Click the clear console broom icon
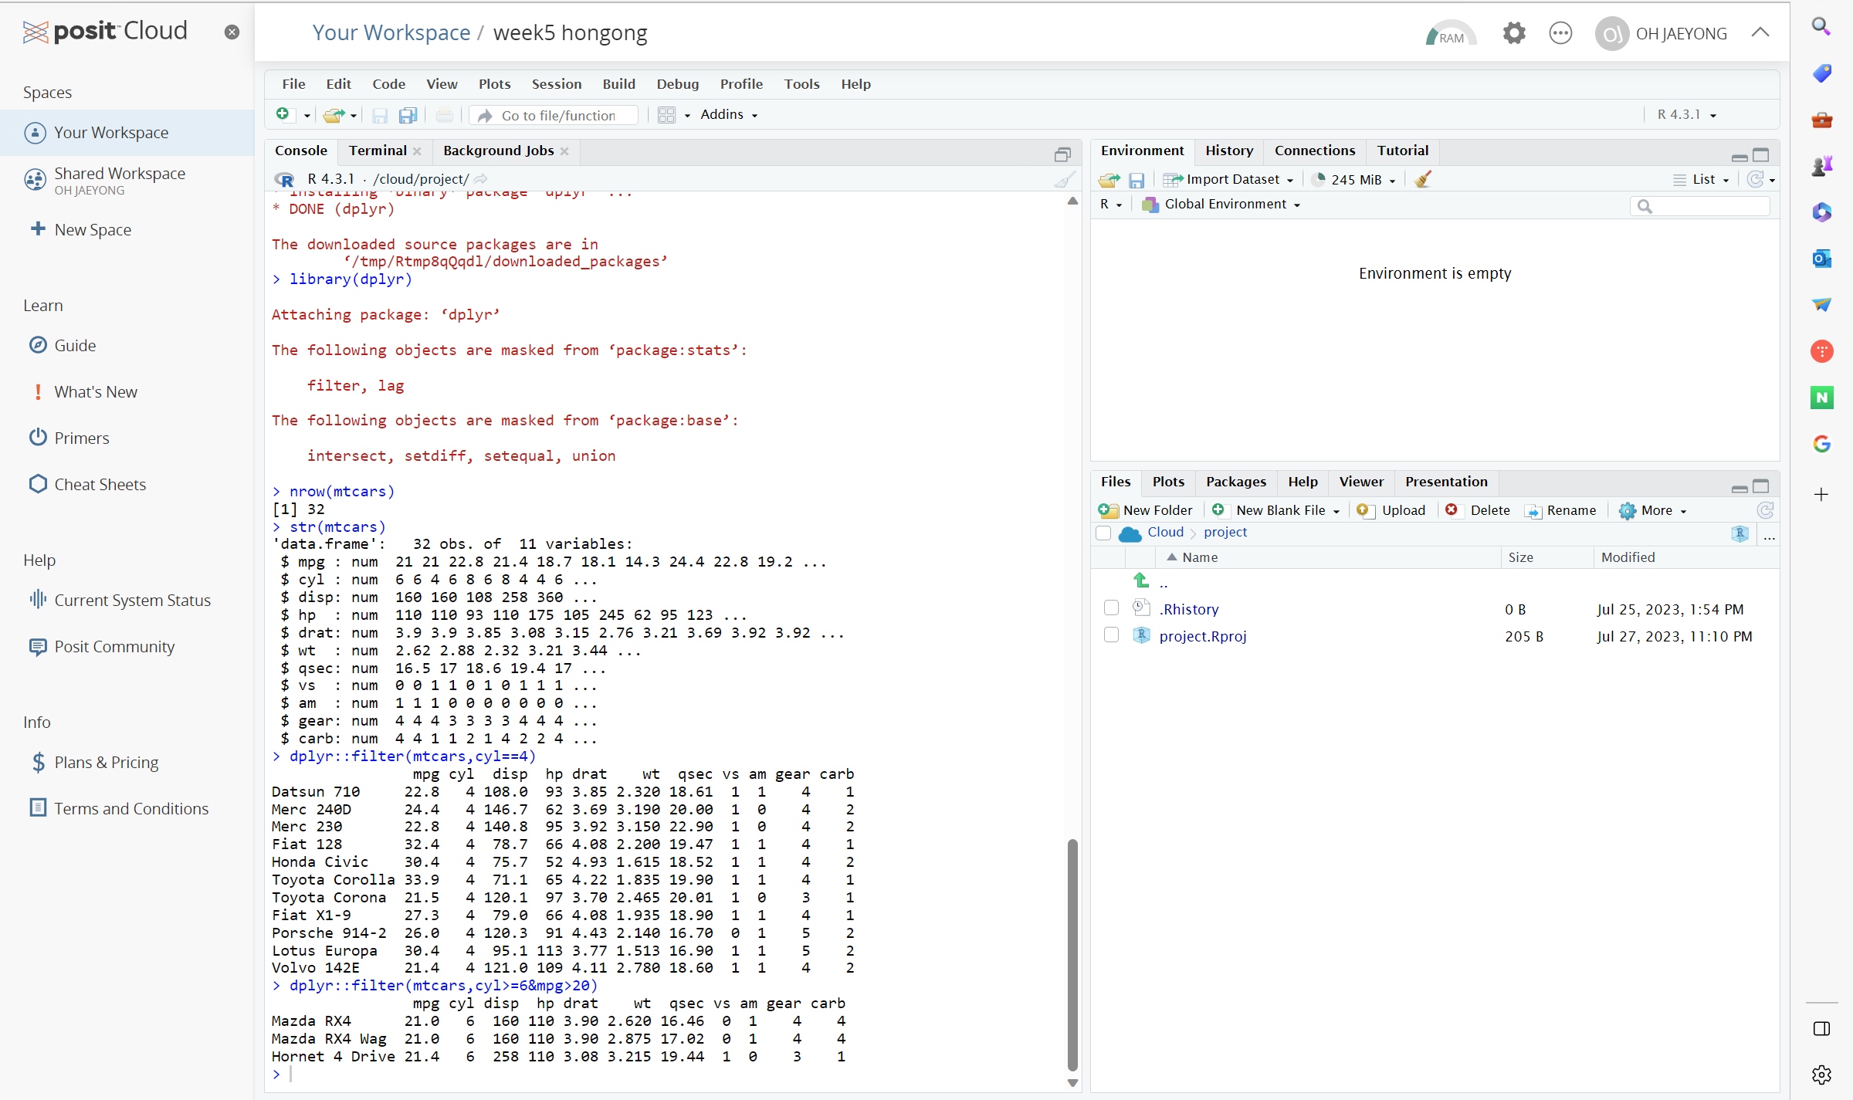This screenshot has height=1100, width=1853. [x=1065, y=179]
